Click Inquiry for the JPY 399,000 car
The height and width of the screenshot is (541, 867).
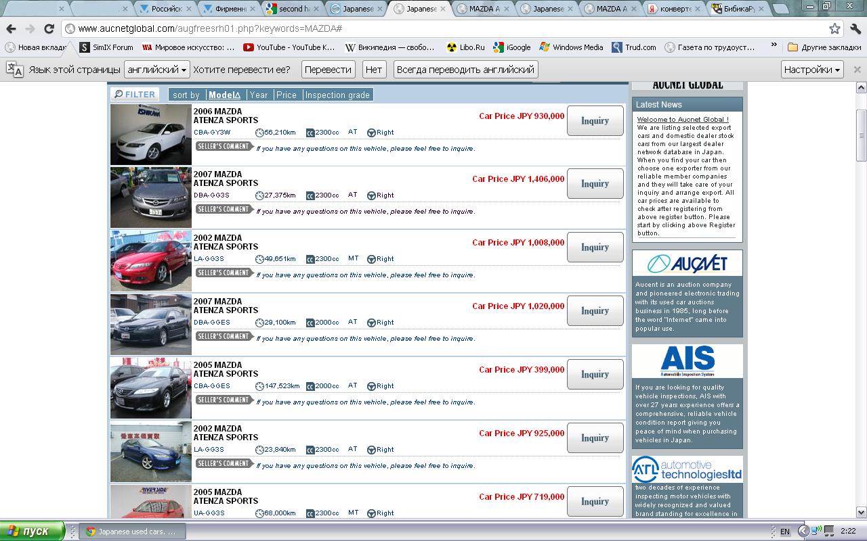(595, 374)
